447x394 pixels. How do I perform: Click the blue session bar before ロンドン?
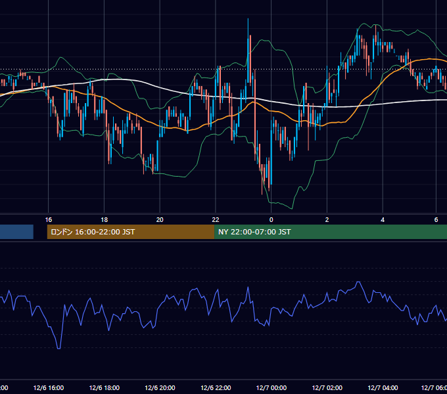tap(16, 232)
